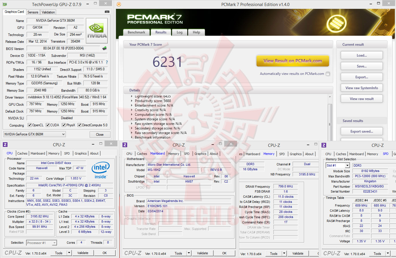
Task: Click the BIOS Version field E16H2IMS.101
Action: pyautogui.click(x=189, y=206)
